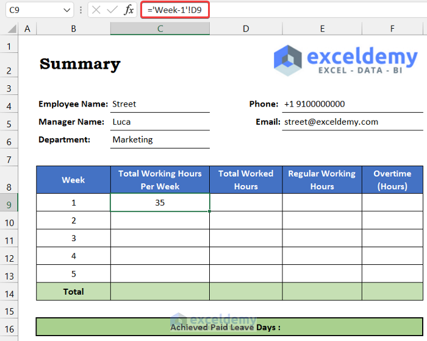Select the Week 4 cell

74,256
